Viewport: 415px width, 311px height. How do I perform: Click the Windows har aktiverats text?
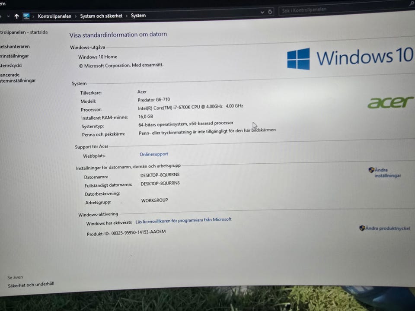109,223
